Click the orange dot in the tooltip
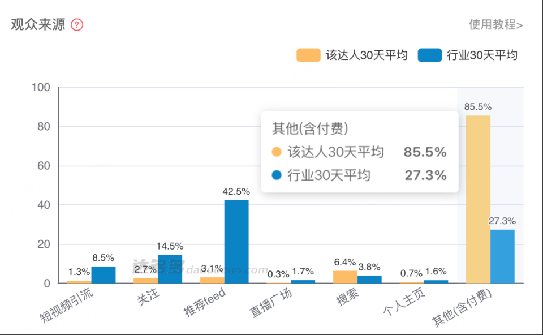Viewport: 543px width, 335px height. [277, 152]
